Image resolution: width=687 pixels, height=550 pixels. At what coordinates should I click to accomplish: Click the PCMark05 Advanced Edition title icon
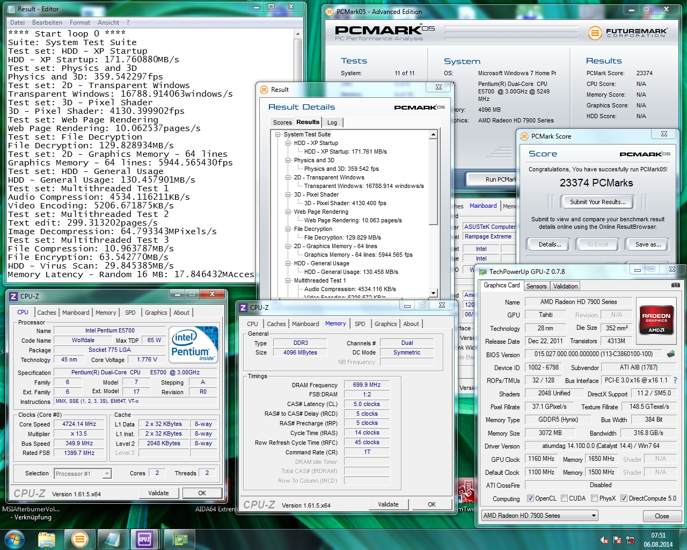(330, 11)
